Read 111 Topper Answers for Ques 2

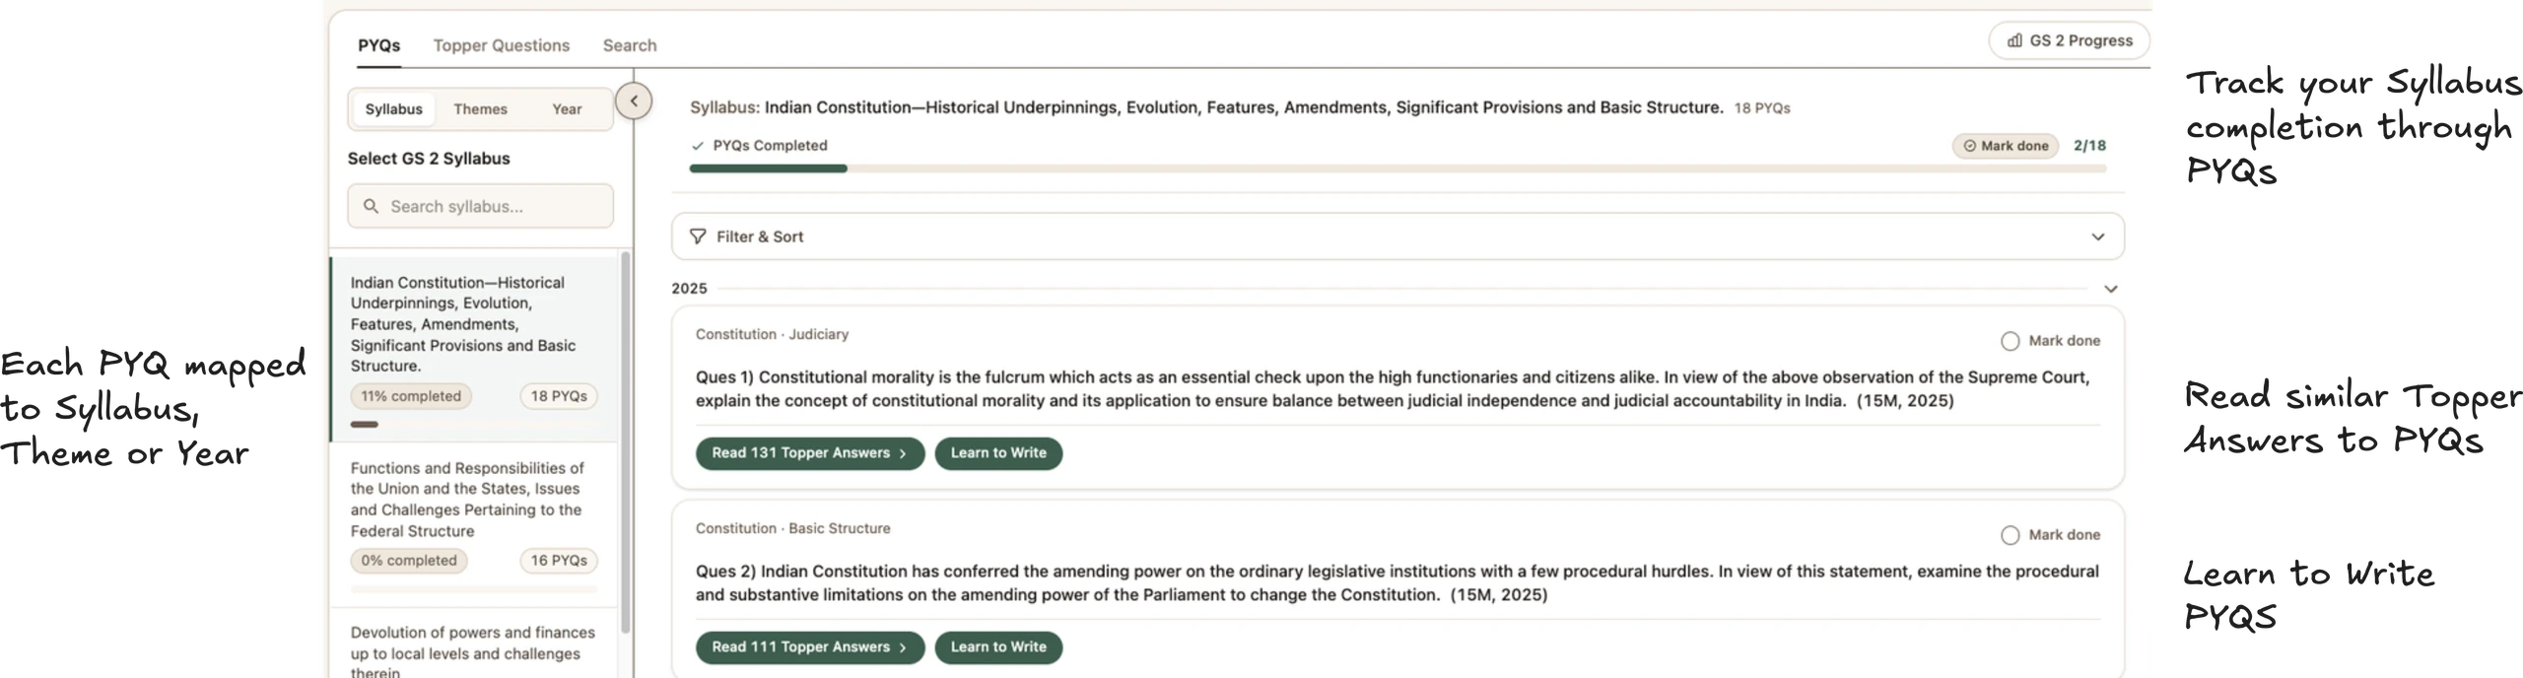coord(810,647)
